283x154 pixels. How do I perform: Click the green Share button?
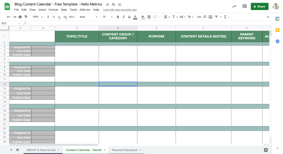tap(259, 7)
